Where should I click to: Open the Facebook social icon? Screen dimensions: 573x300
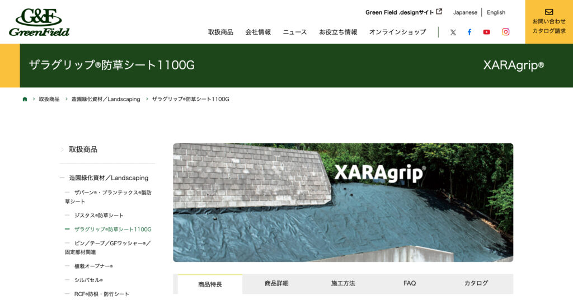(x=469, y=32)
